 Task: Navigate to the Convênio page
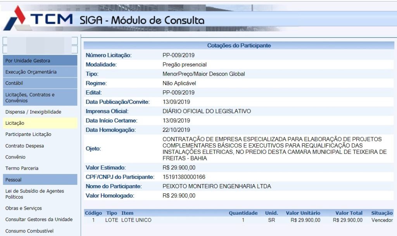coord(15,157)
